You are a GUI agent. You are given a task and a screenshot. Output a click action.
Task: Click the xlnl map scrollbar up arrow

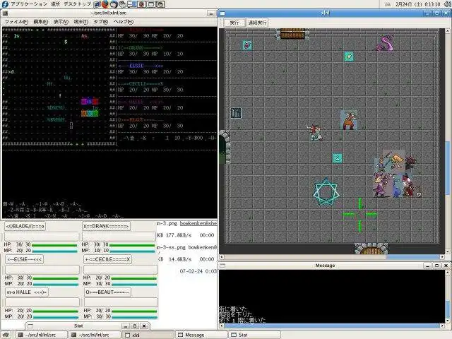coord(448,30)
